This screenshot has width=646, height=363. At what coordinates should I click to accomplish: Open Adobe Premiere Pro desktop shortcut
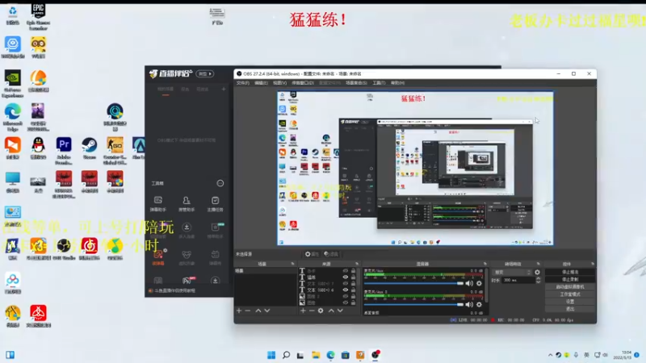click(x=64, y=151)
